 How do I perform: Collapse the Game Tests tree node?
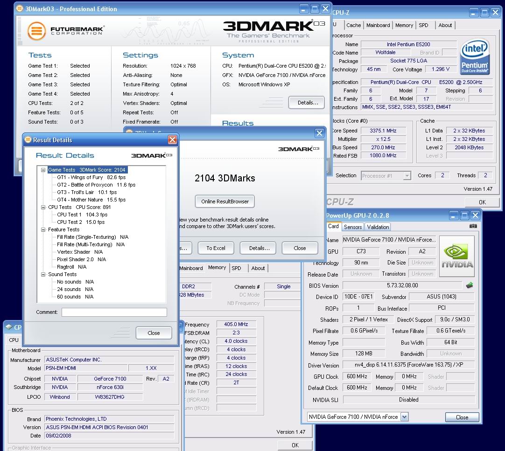pyautogui.click(x=43, y=170)
